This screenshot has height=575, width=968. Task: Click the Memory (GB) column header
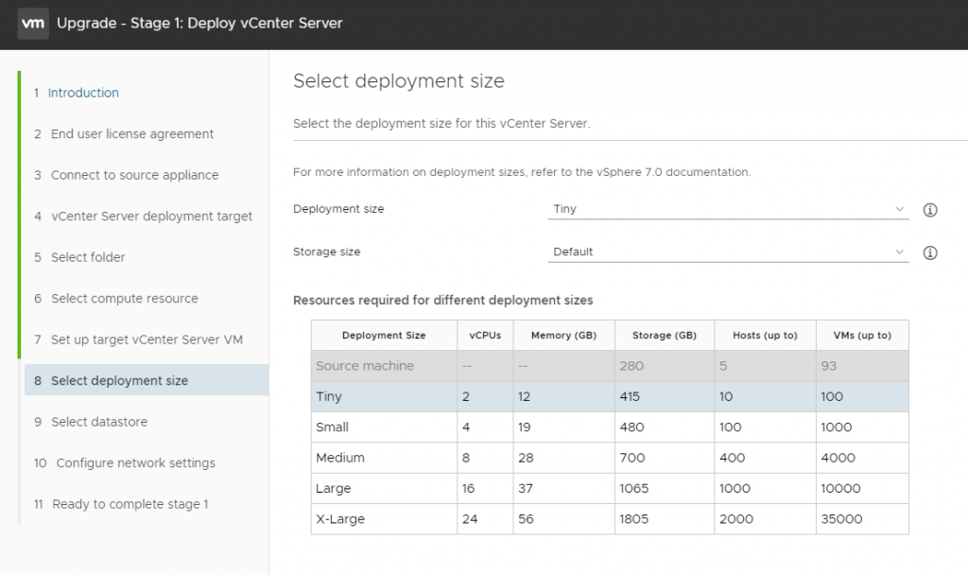pos(563,336)
